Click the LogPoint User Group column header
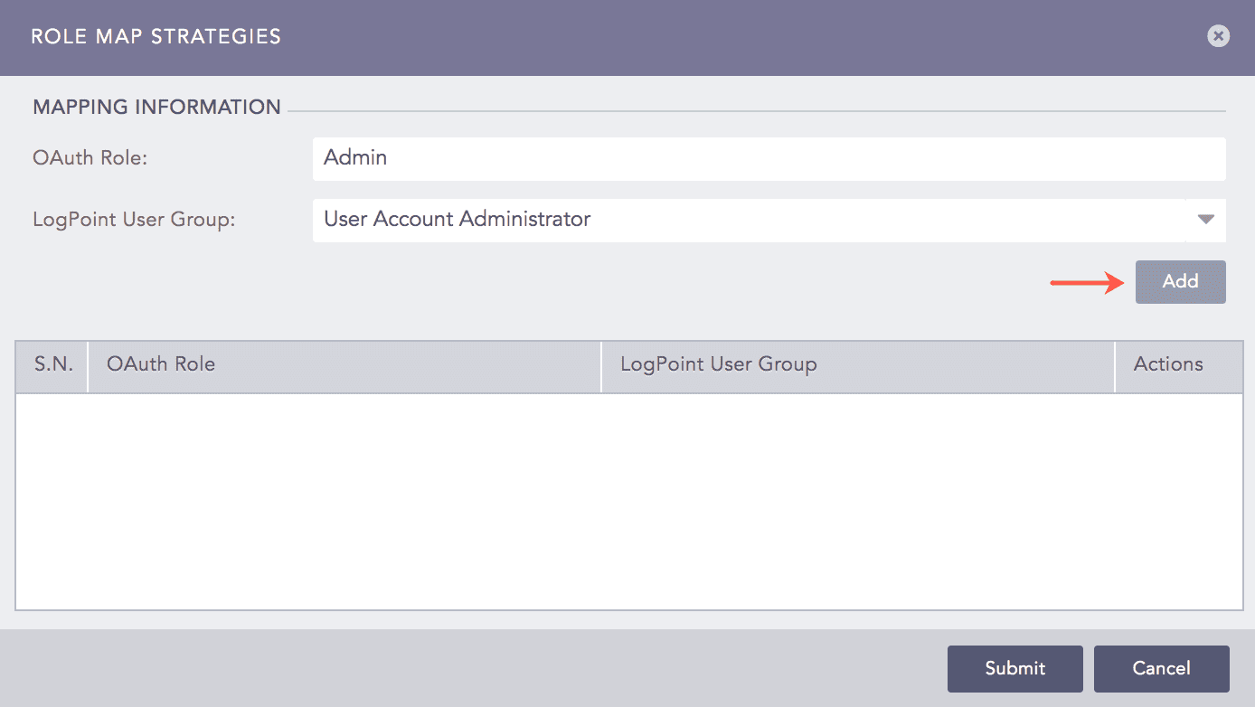Screen dimensions: 1255x707 pyautogui.click(x=719, y=364)
